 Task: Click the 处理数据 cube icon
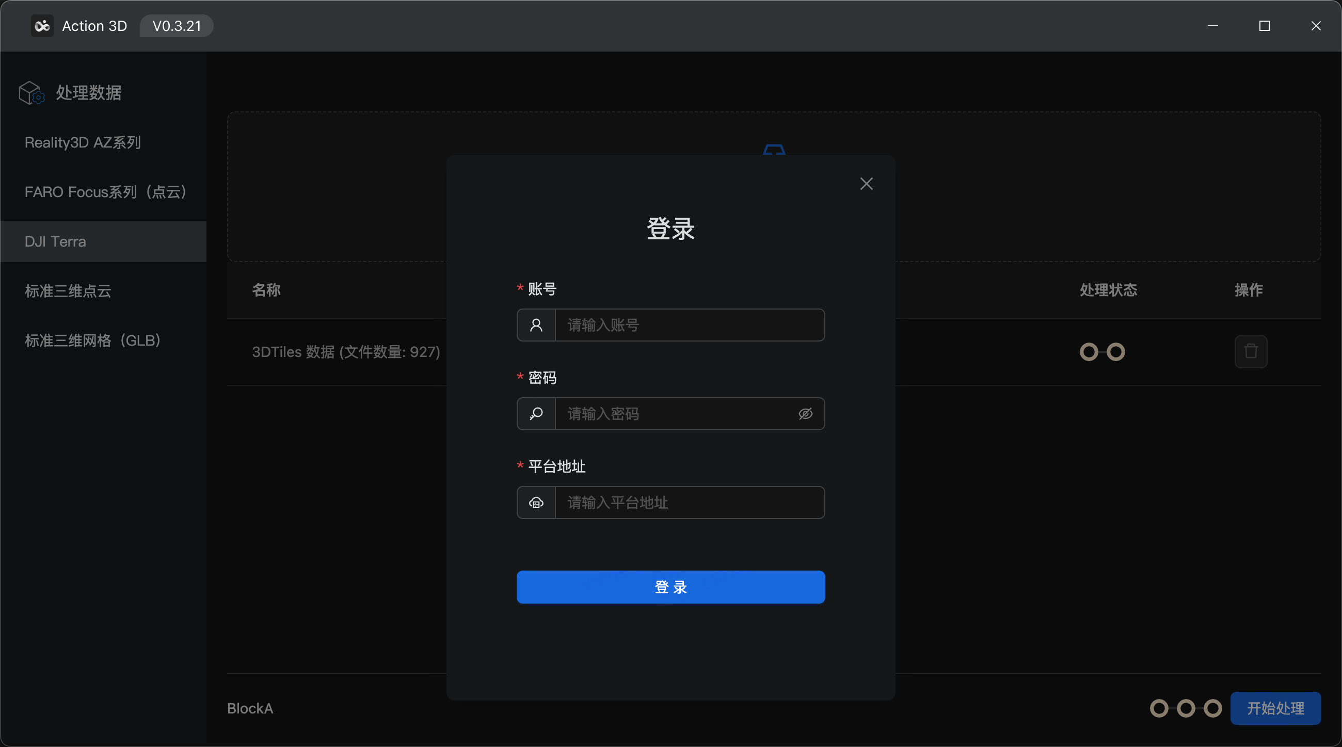click(31, 93)
